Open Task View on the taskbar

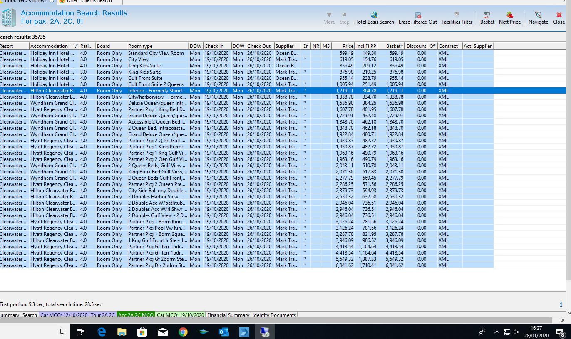[80, 332]
